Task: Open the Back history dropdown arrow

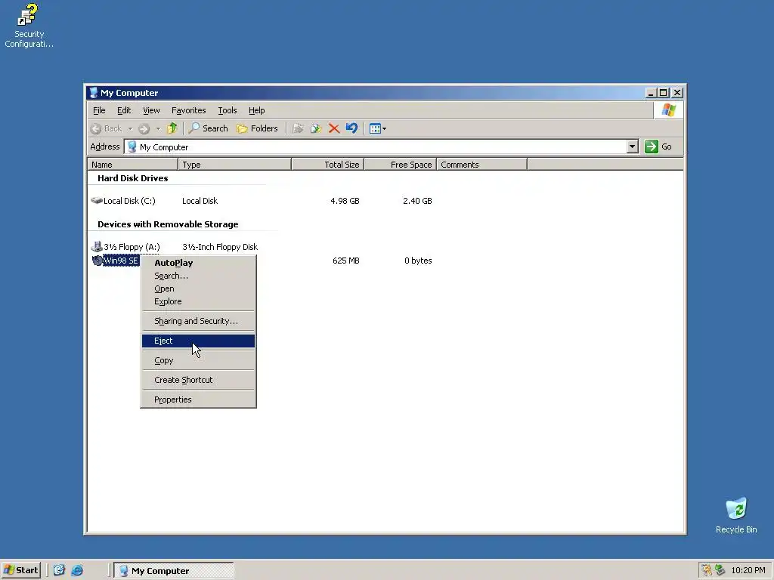Action: click(130, 128)
